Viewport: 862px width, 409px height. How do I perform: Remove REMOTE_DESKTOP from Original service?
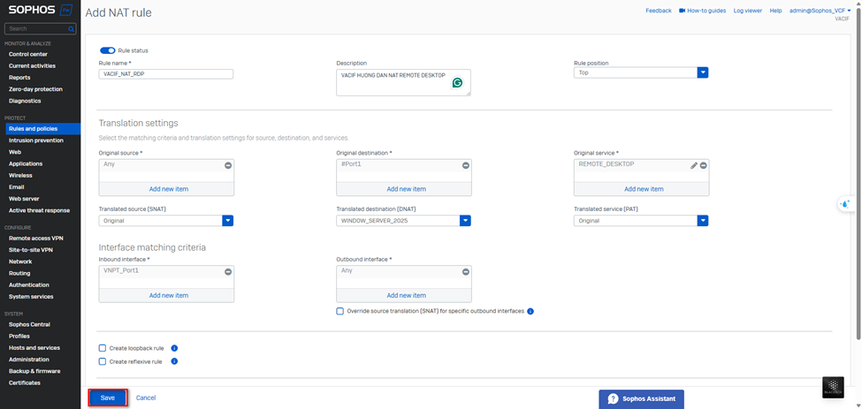point(704,165)
